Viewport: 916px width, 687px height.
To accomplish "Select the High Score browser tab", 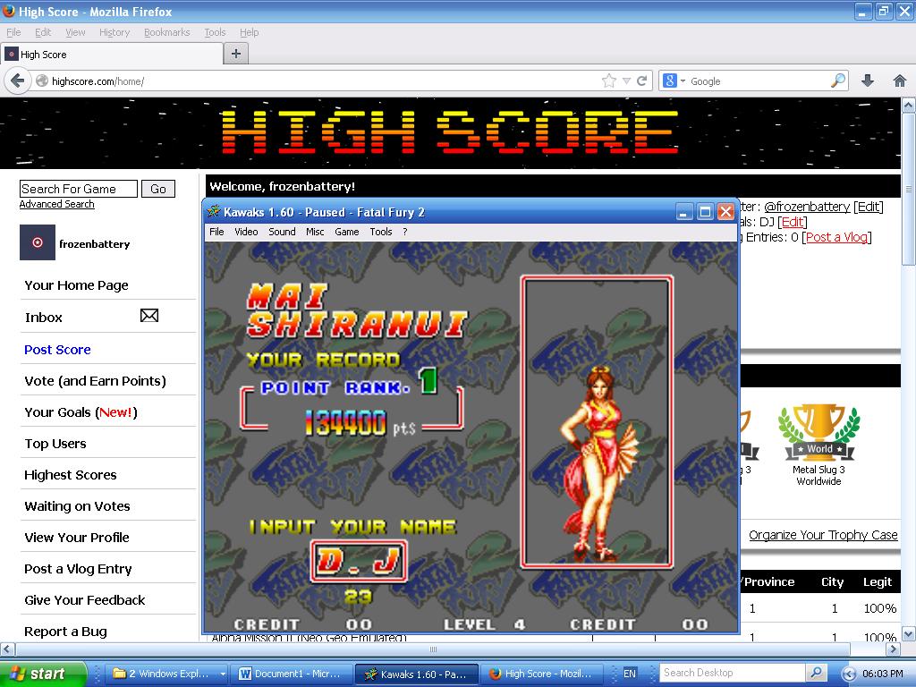I will pyautogui.click(x=112, y=55).
